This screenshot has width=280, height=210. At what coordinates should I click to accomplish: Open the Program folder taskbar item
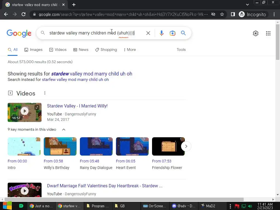pos(98,206)
